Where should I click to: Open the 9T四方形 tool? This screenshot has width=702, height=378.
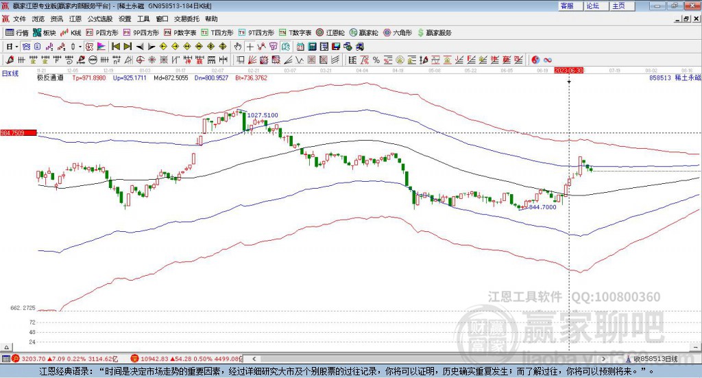256,33
